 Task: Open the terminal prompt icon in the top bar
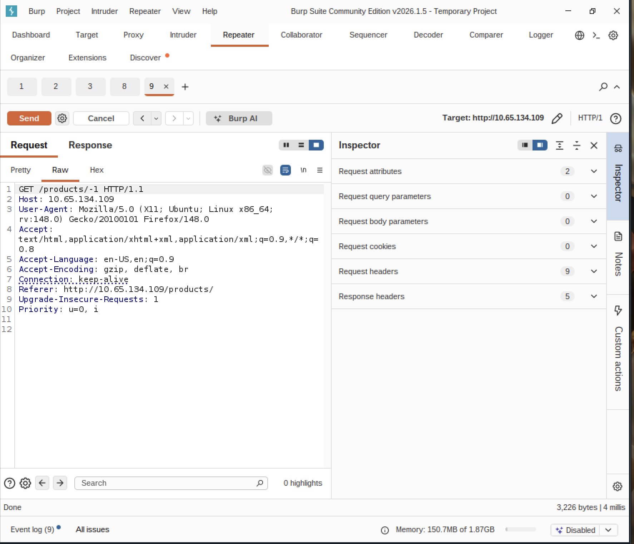click(x=596, y=35)
